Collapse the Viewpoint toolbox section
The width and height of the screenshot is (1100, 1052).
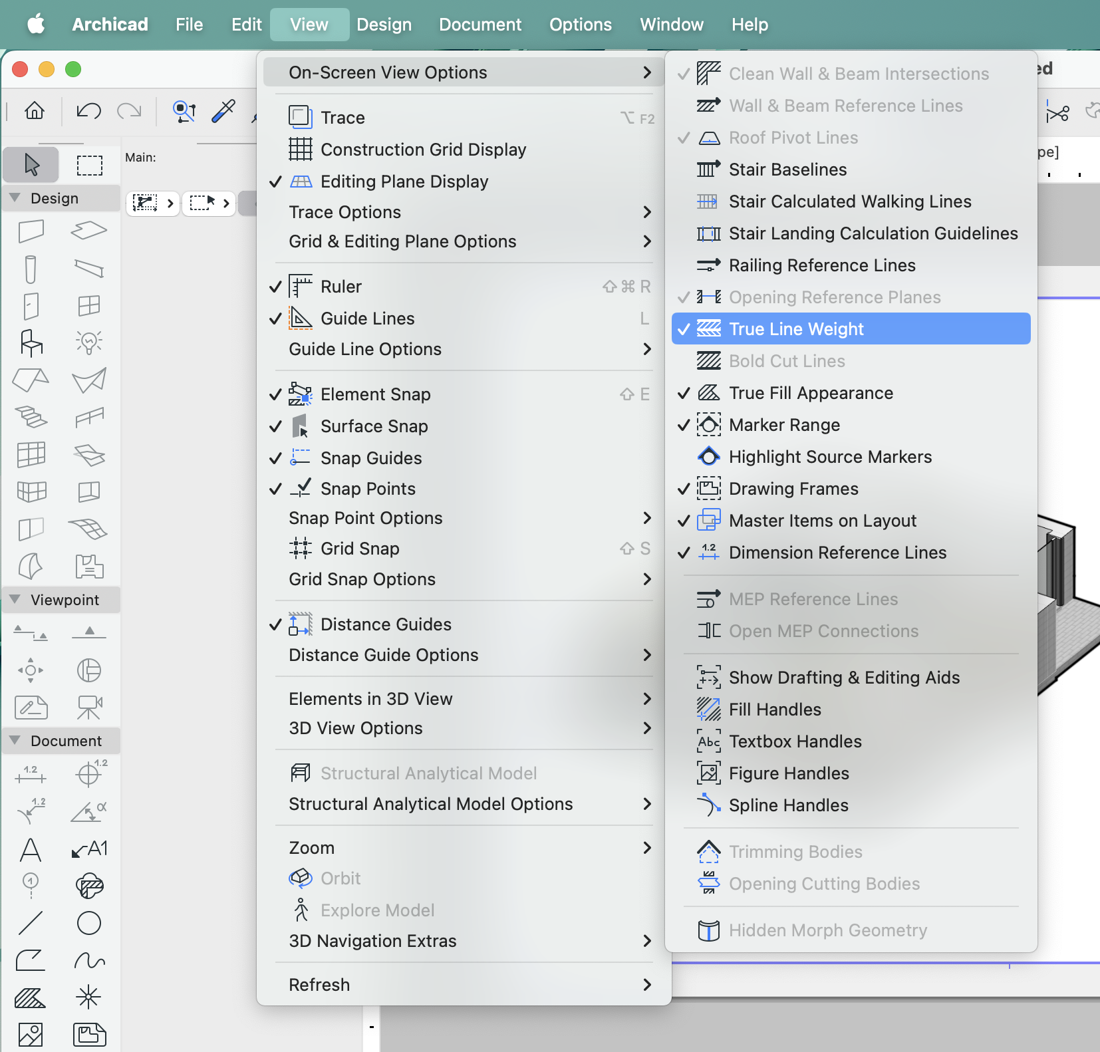click(x=15, y=600)
